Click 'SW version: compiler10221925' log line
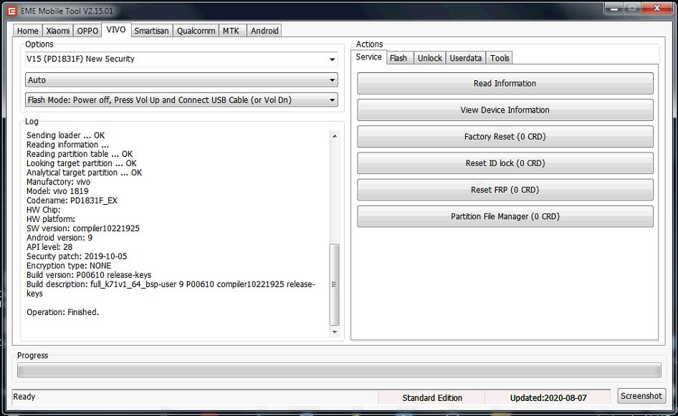 click(x=83, y=228)
